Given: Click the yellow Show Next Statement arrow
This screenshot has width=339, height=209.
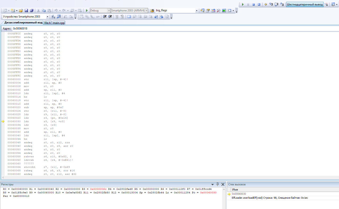Looking at the screenshot, I should point(266,4).
